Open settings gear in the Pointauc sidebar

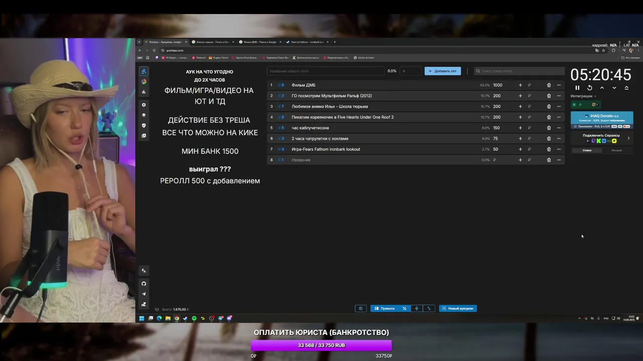coord(144,105)
